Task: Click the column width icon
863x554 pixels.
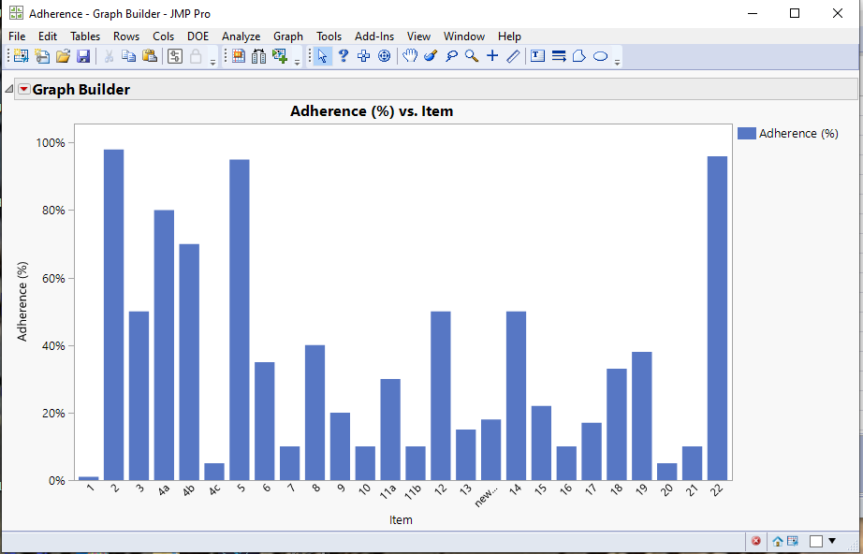Action: pos(258,56)
